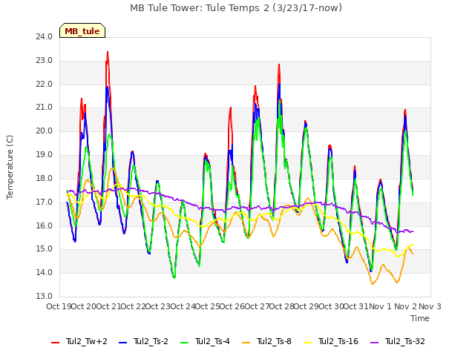
Task: Click the 17.0 y-axis tick label
Action: 45,202
